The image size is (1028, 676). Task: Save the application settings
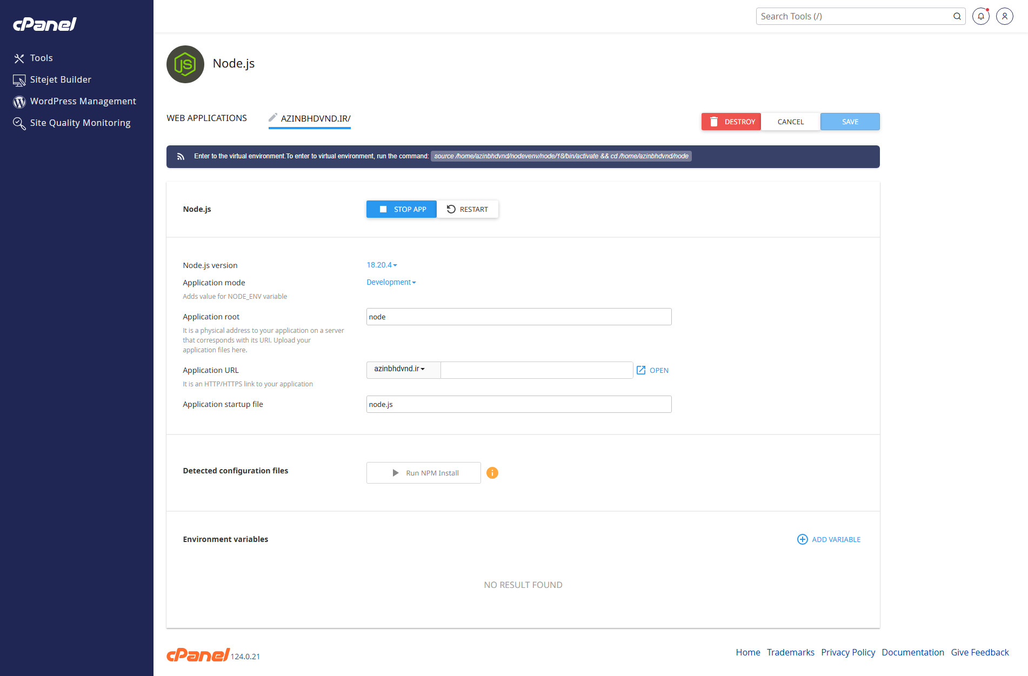[x=850, y=122]
